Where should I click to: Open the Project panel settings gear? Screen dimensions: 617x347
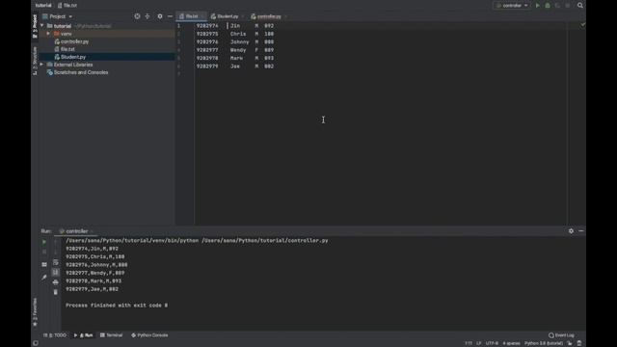[x=160, y=16]
